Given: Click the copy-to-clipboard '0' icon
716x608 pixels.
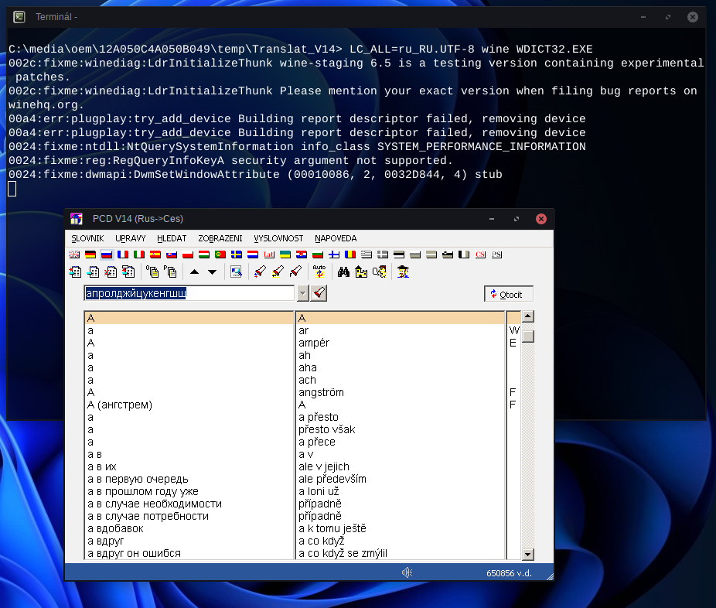Looking at the screenshot, I should pos(152,272).
